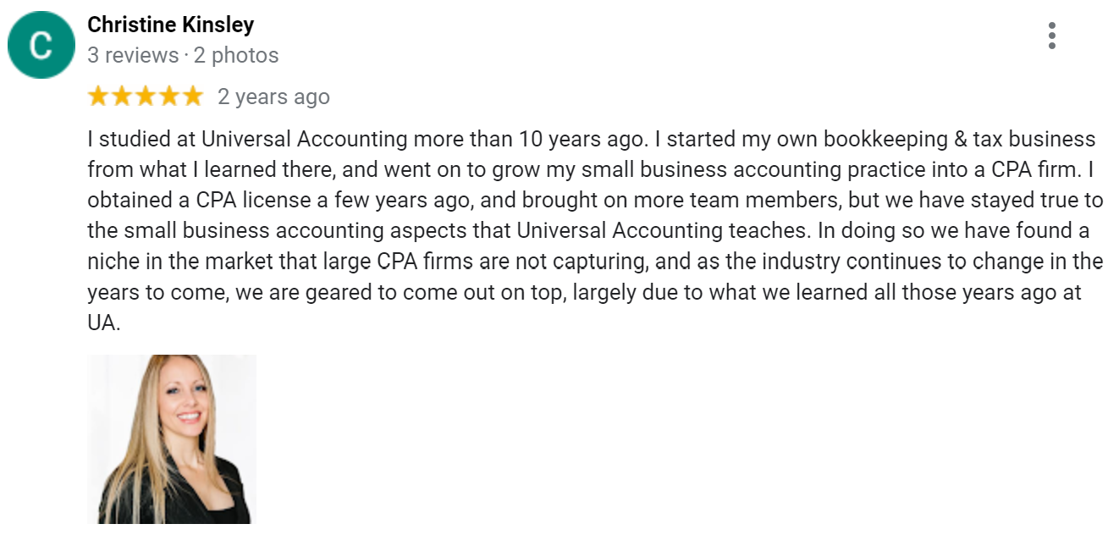Click Christine Kinsley's profile avatar
Screen dimensions: 1119x535
[41, 44]
